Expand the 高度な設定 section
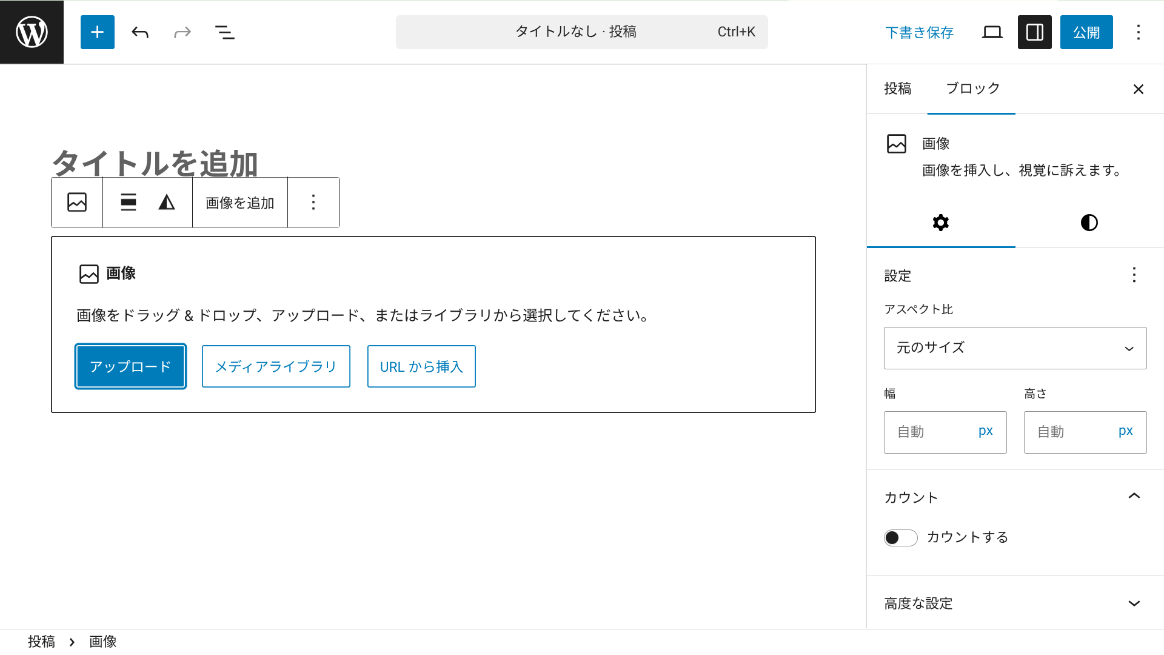Screen dimensions: 1164x655 coord(1134,603)
